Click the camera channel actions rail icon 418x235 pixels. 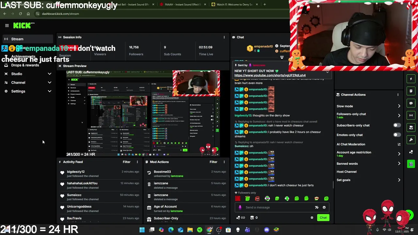click(411, 128)
